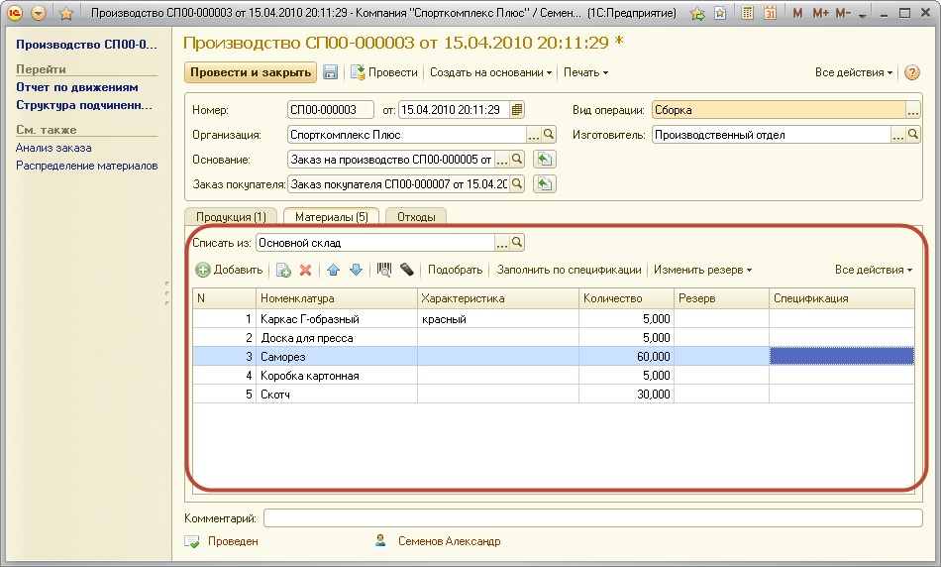Open Заказ покупателя magnifier icon
941x567 pixels.
tap(517, 183)
